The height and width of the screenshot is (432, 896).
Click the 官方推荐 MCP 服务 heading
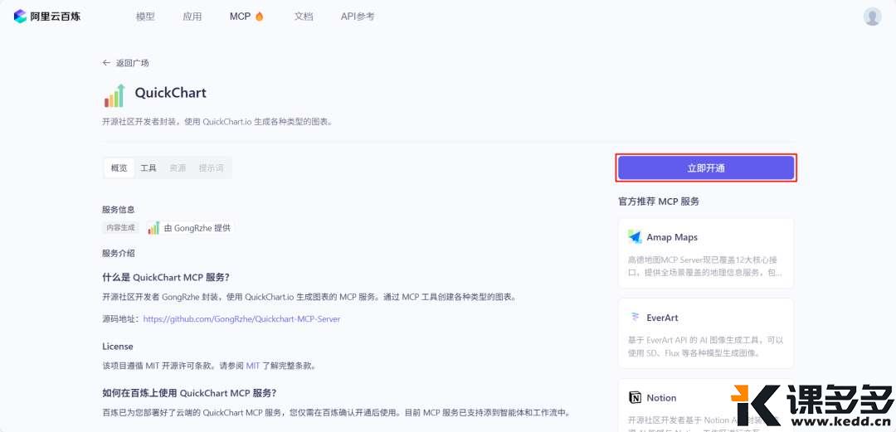659,201
